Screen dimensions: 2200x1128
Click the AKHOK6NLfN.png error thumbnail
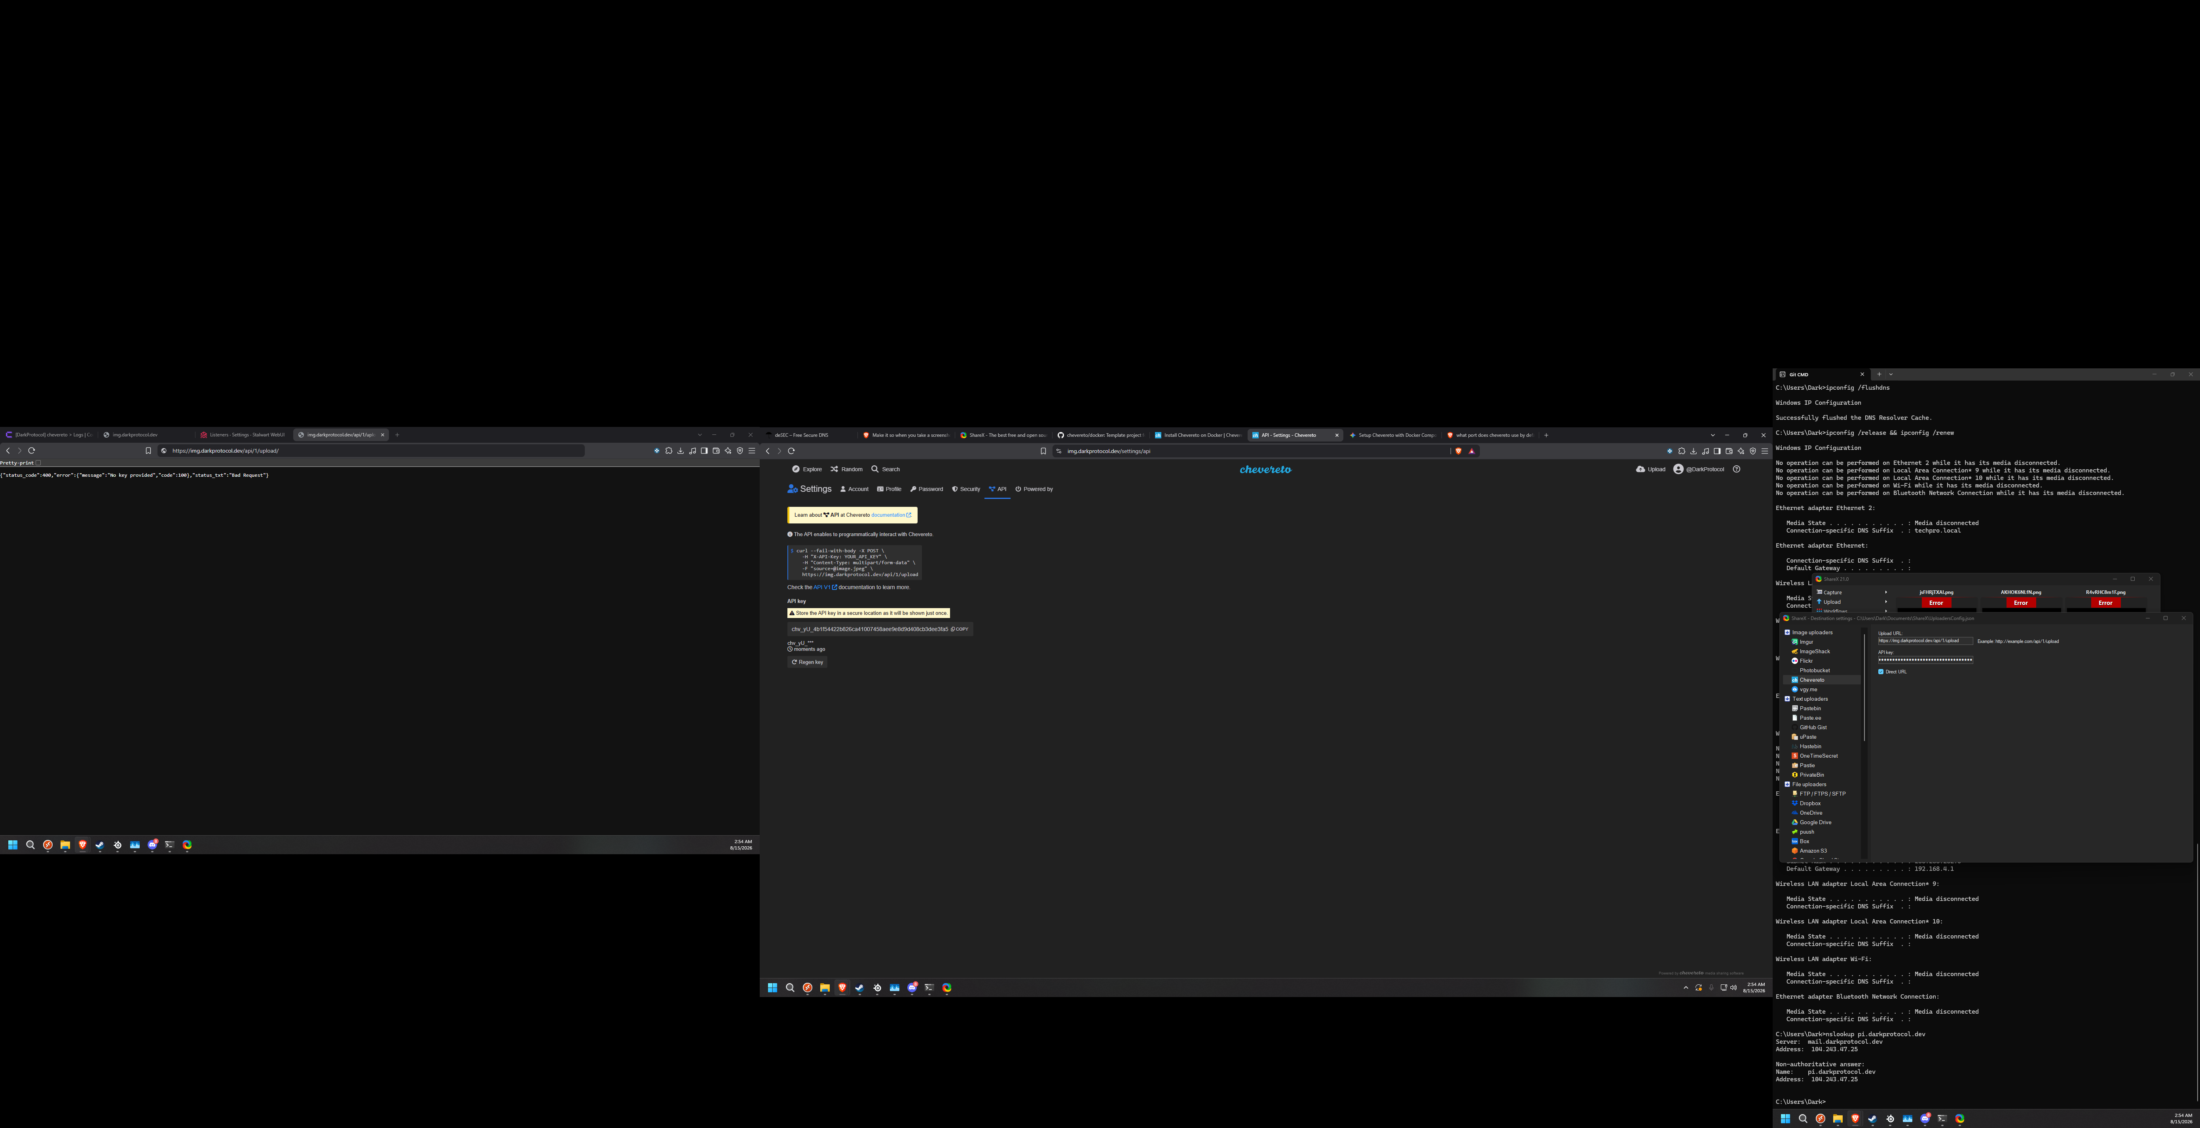click(2021, 602)
